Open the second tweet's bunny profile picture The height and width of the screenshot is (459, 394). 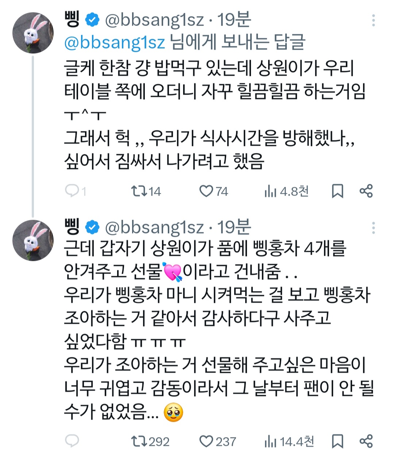(x=33, y=240)
